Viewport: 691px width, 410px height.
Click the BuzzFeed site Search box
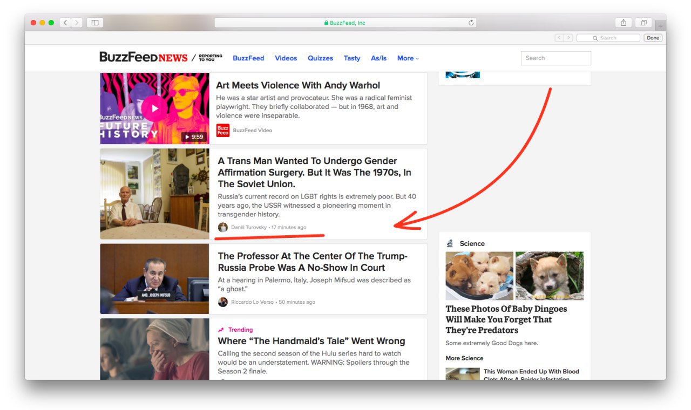[x=555, y=58]
